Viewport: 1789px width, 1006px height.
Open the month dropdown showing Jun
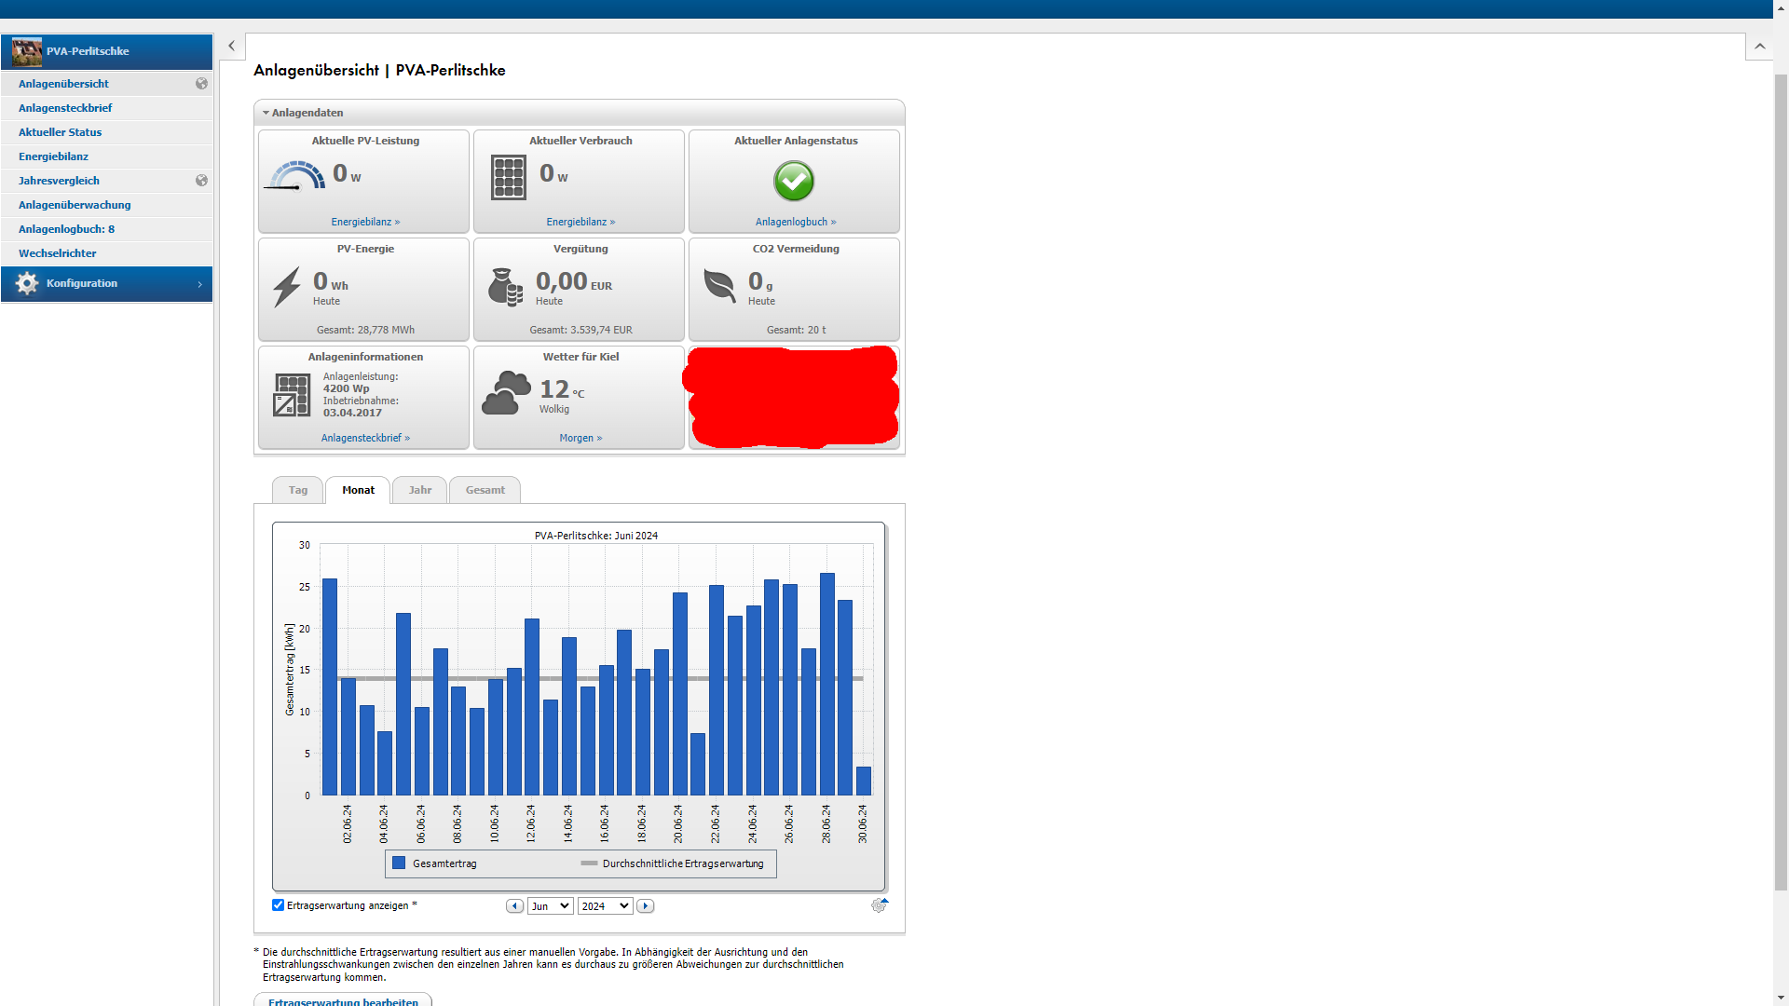click(x=550, y=906)
